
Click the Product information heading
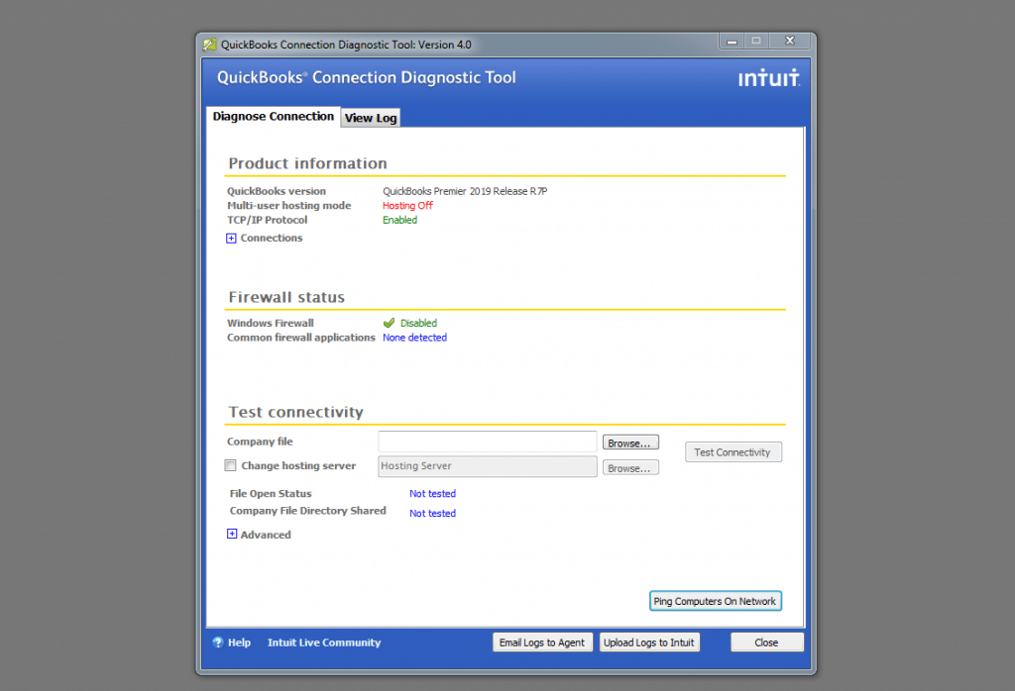pyautogui.click(x=307, y=163)
